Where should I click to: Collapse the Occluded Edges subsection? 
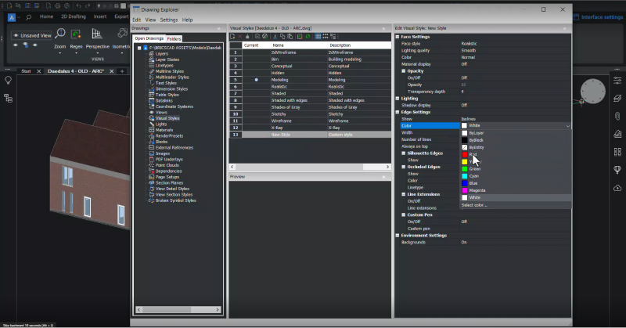(404, 167)
